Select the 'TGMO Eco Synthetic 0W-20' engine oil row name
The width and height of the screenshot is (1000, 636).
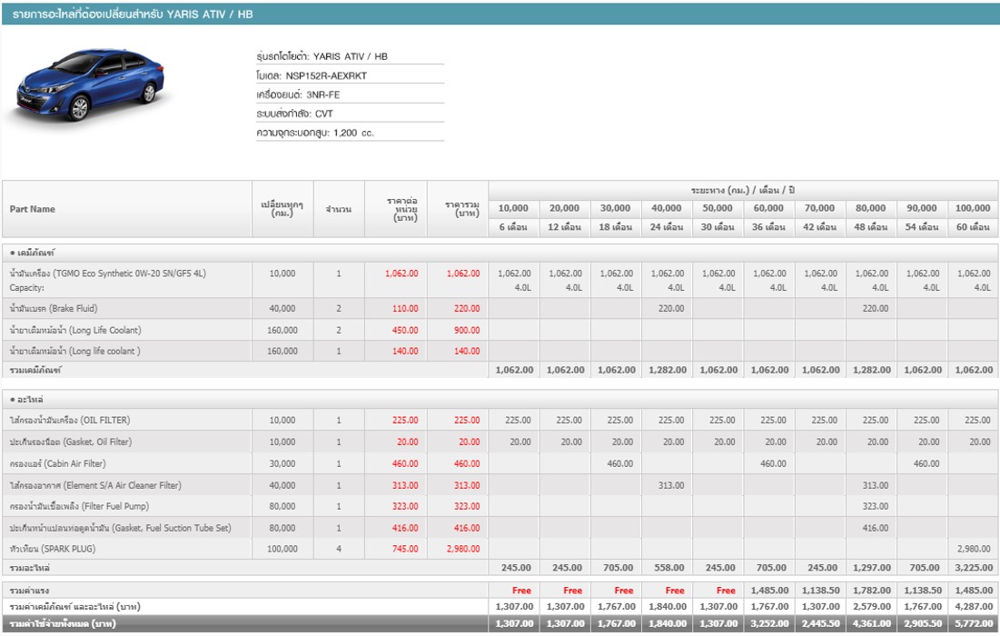point(108,273)
